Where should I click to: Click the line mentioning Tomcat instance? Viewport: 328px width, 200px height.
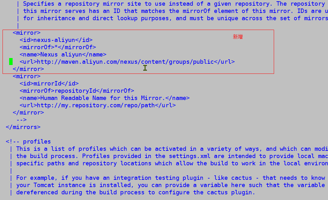pyautogui.click(x=171, y=185)
